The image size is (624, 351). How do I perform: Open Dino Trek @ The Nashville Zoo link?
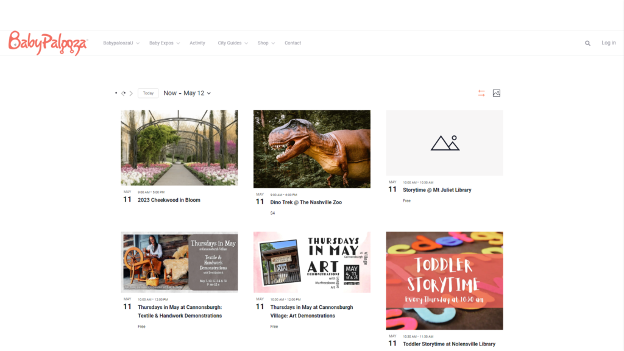306,202
